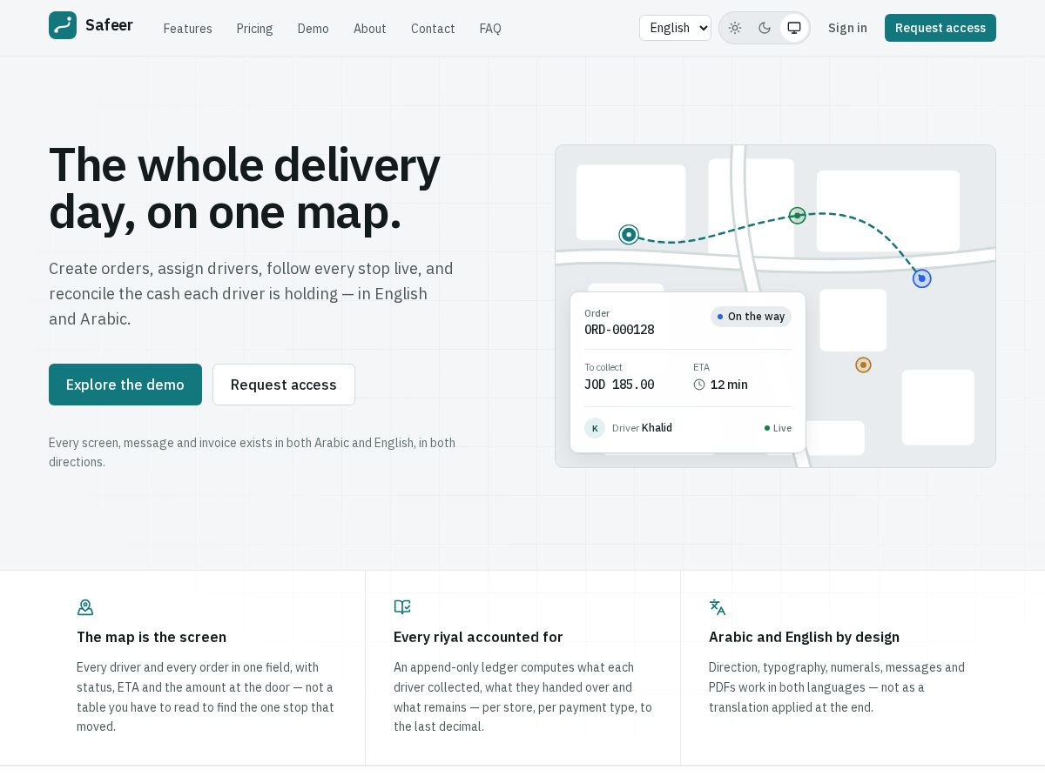Viewport: 1045px width, 783px height.
Task: Click Request access beside Explore the demo
Action: click(x=284, y=385)
